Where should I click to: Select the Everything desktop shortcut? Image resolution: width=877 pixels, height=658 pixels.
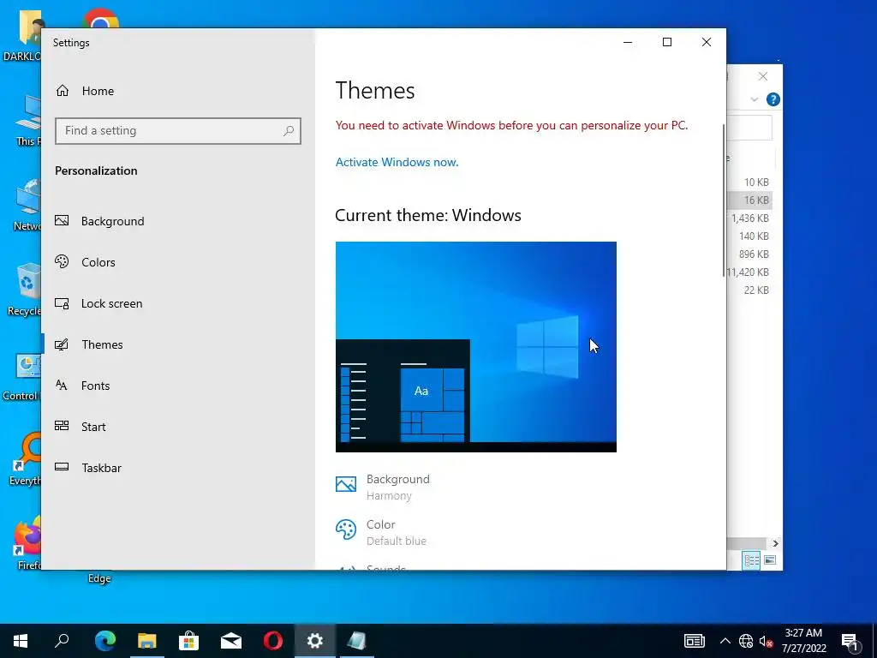[x=25, y=459]
